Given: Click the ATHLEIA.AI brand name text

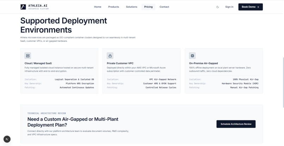Looking at the screenshot, I should (38, 6).
